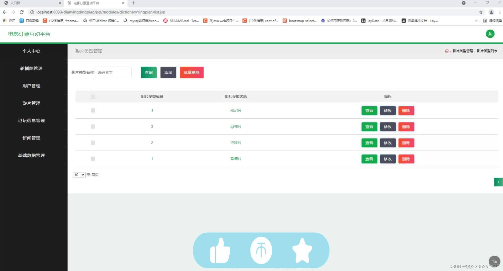Check the 科幻片 row checkbox
Screen dimensions: 503x271
coord(93,111)
